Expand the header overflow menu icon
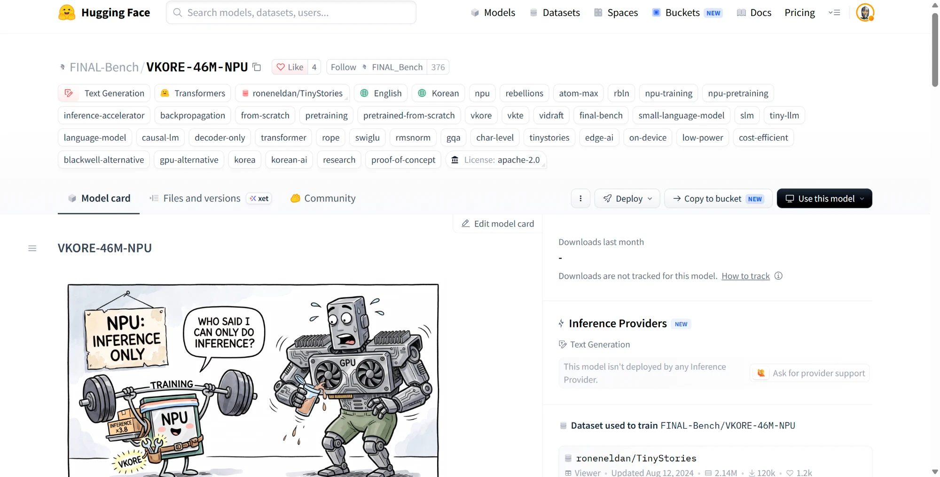 coord(834,13)
